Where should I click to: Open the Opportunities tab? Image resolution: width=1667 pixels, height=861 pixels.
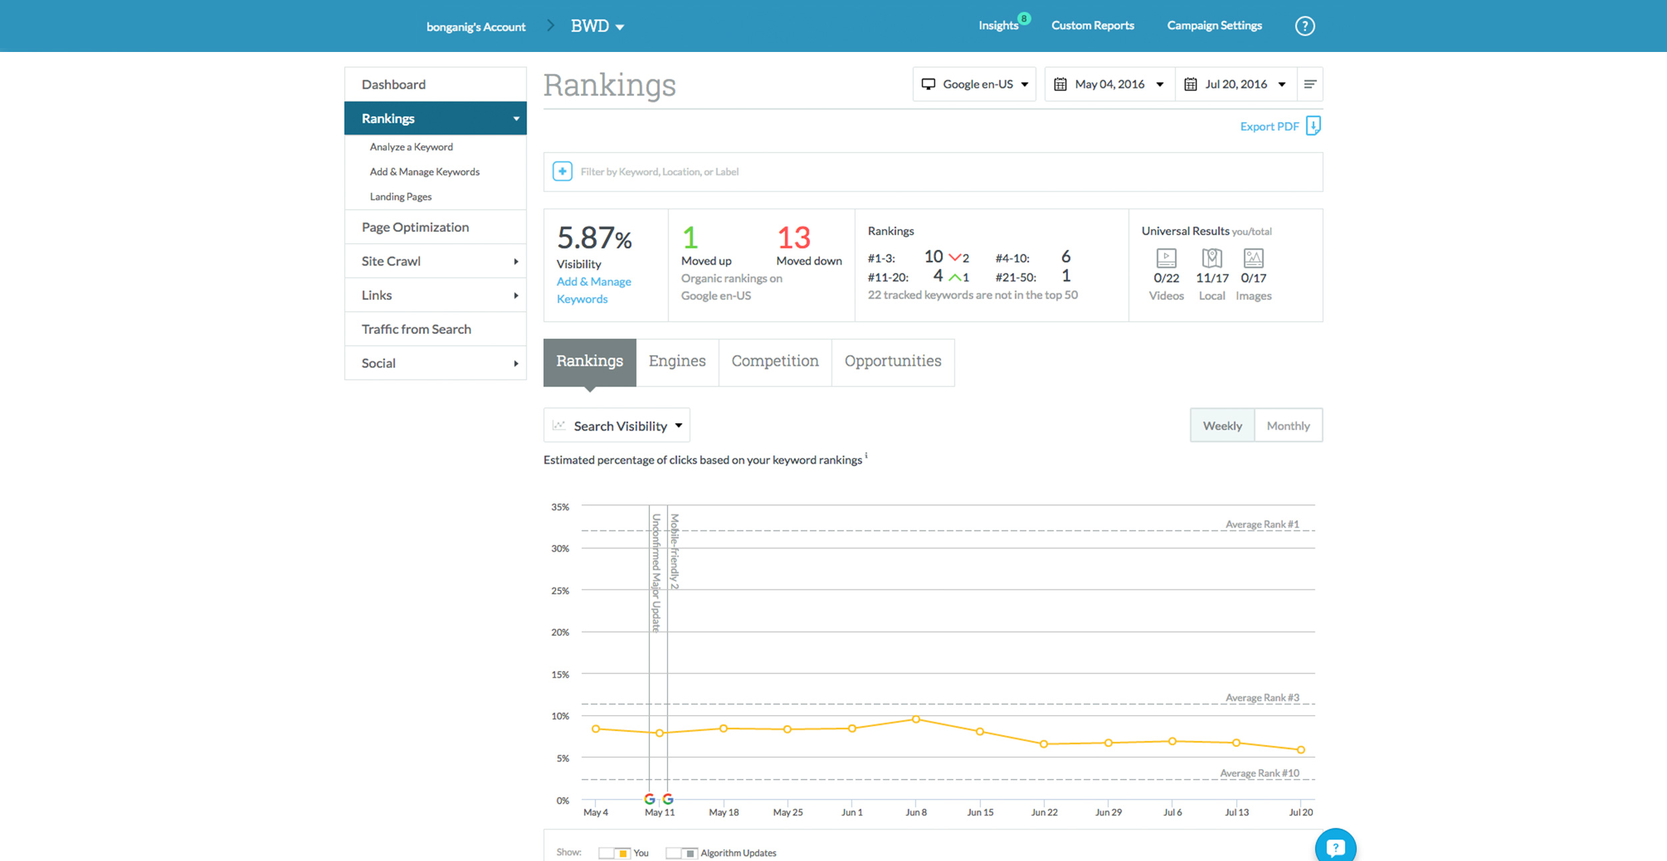click(x=892, y=361)
